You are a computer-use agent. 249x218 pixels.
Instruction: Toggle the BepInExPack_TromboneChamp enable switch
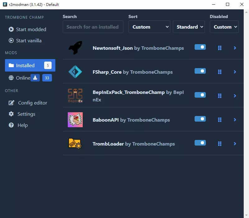pos(200,95)
